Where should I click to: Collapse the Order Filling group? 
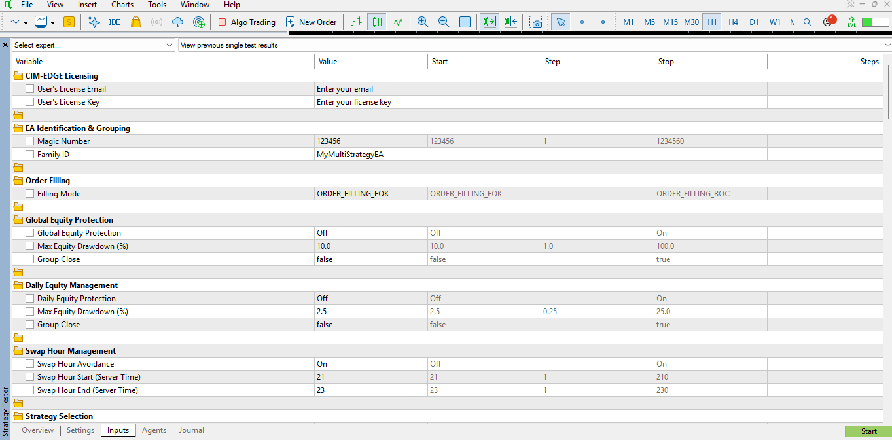click(18, 181)
